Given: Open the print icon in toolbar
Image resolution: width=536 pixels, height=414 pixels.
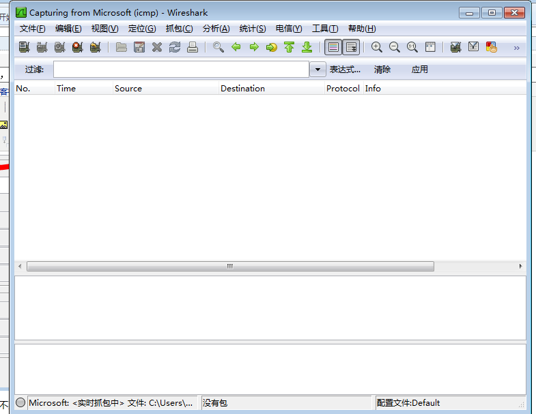Looking at the screenshot, I should tap(193, 47).
